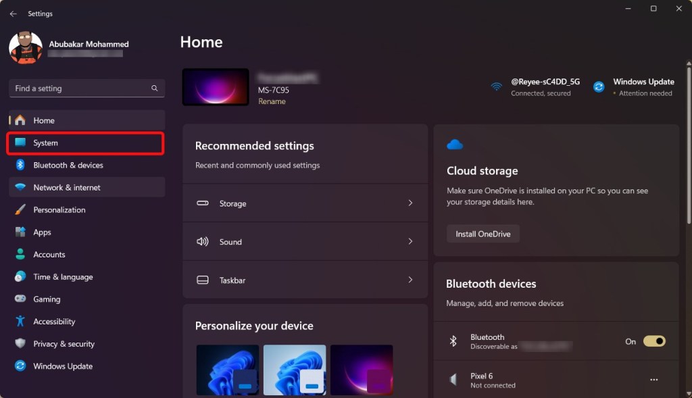Open the @Reyee-sC4DD_5G network status
The width and height of the screenshot is (692, 398).
pyautogui.click(x=535, y=87)
